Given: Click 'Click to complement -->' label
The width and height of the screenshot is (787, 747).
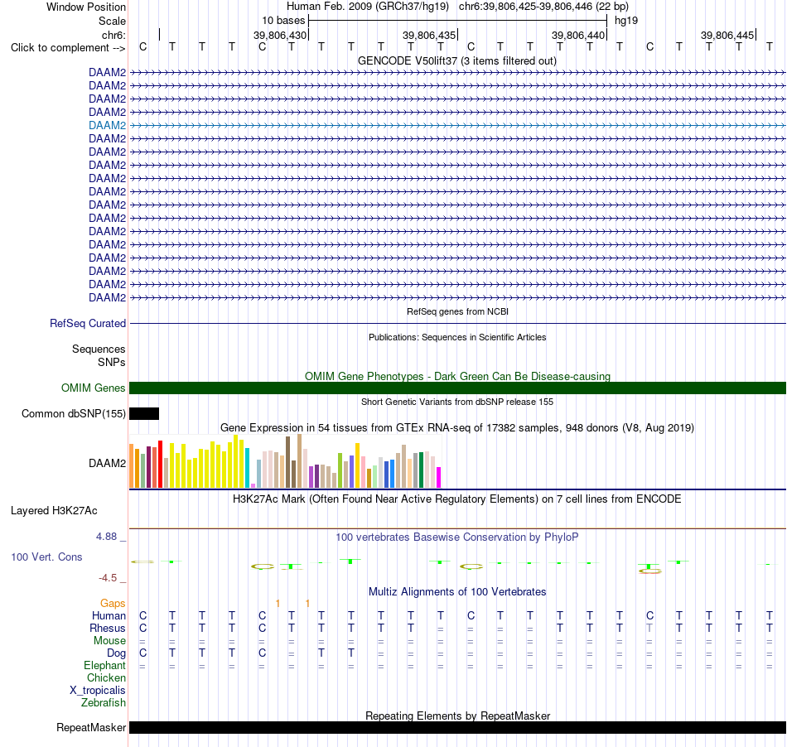Looking at the screenshot, I should 68,48.
